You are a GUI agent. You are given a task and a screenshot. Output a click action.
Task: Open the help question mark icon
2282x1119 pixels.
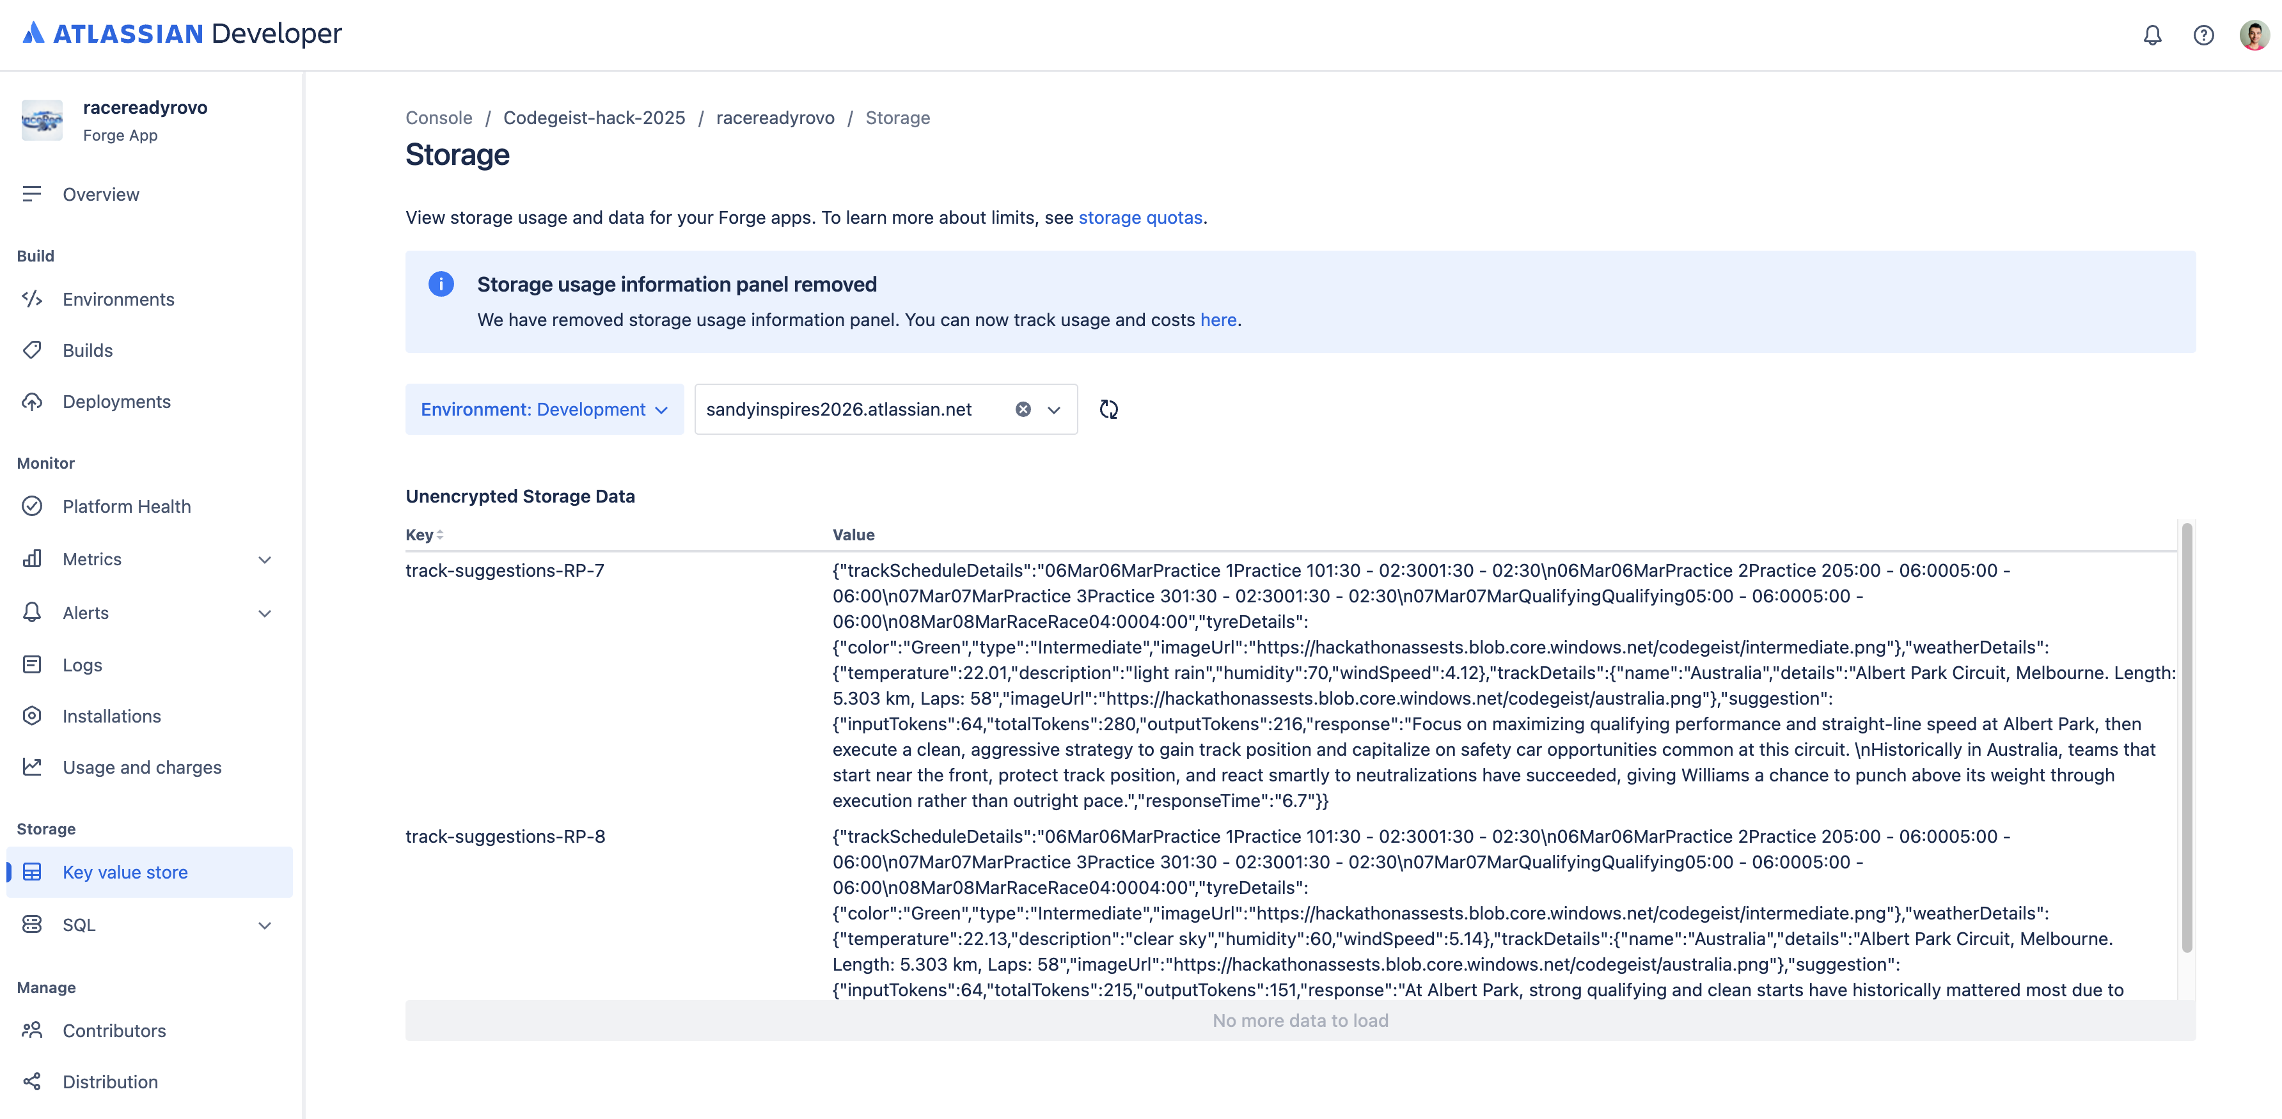click(2203, 35)
